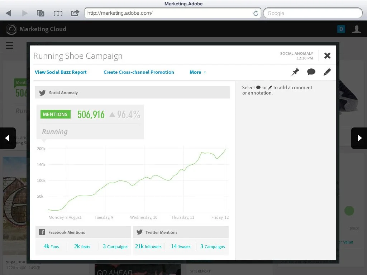Viewport: 367px width, 275px height.
Task: Click the Facebook icon in Facebook Mentions
Action: [x=42, y=232]
